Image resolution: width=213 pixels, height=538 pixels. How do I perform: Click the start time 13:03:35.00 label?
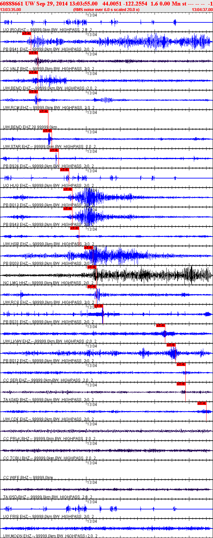pyautogui.click(x=11, y=10)
